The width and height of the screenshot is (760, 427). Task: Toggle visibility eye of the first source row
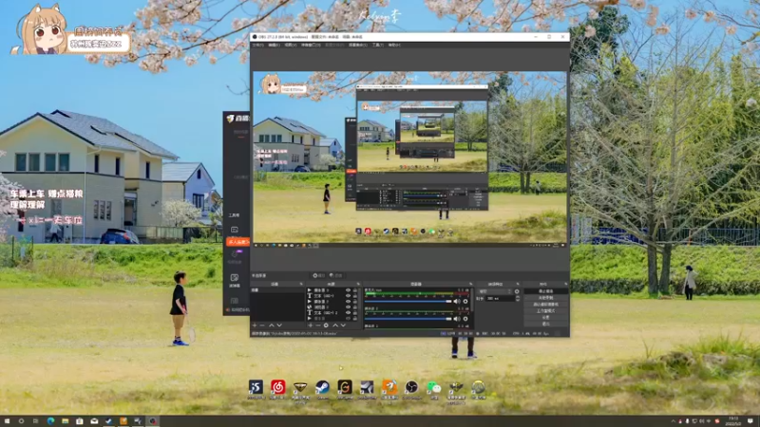coord(348,290)
